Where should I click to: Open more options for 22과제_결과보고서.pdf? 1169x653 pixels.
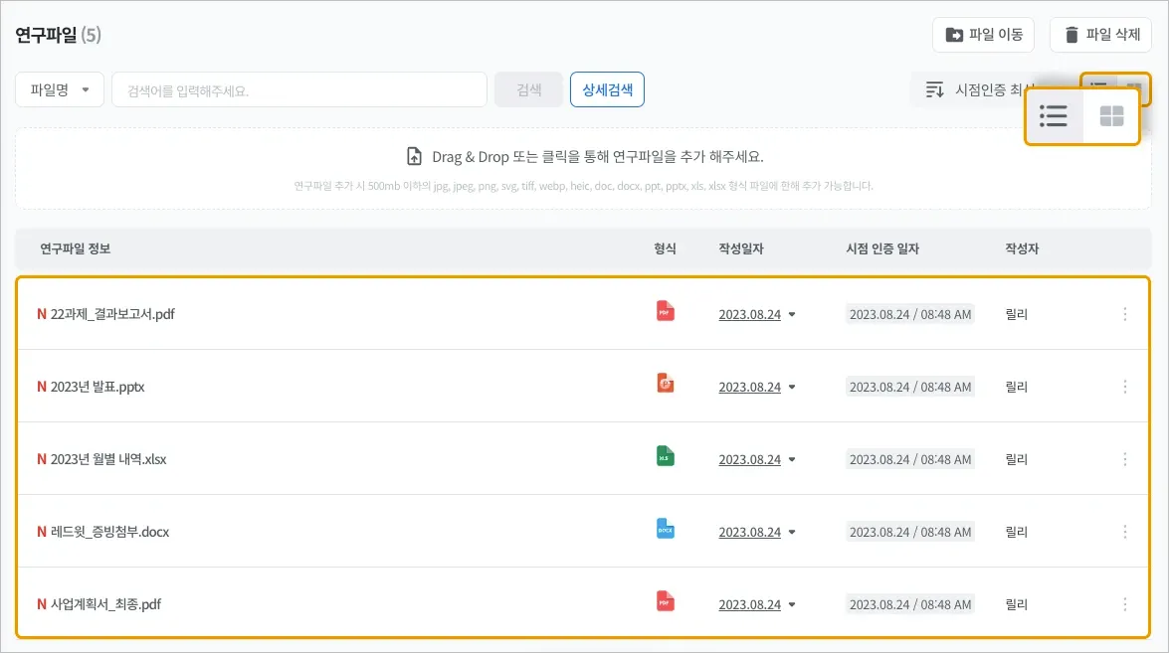click(1125, 314)
